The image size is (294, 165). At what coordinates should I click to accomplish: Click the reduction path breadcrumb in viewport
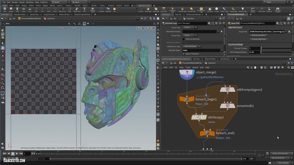coord(50,18)
